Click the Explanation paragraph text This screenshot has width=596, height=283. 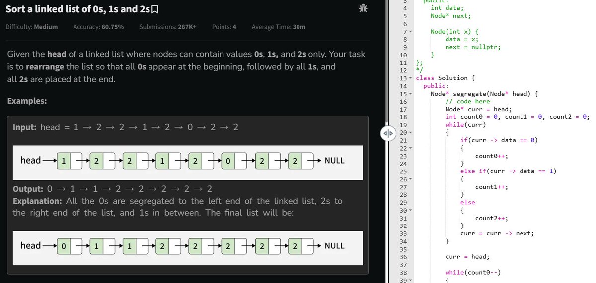point(177,207)
